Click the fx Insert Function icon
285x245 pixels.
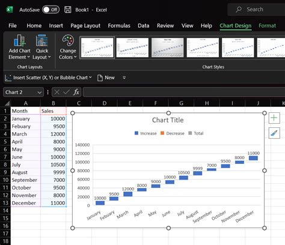(76, 92)
